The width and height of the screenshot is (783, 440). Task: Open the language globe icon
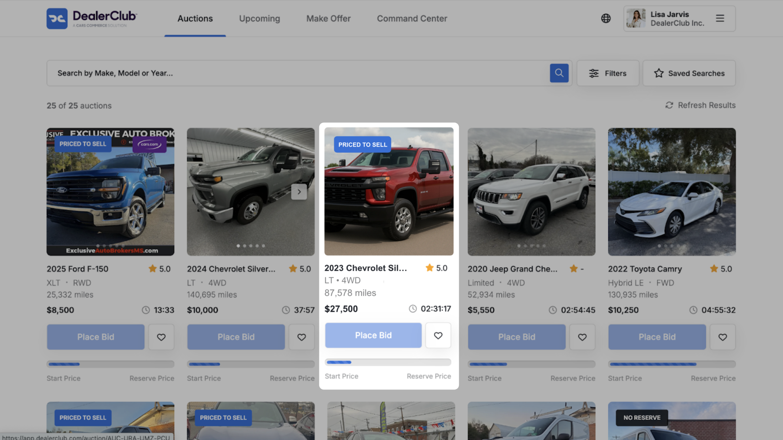606,18
